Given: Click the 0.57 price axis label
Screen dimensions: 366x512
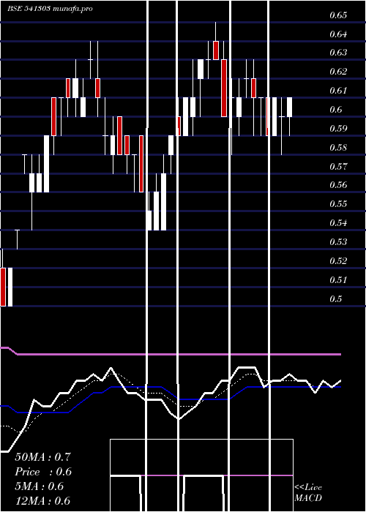Looking at the screenshot, I should coord(338,166).
